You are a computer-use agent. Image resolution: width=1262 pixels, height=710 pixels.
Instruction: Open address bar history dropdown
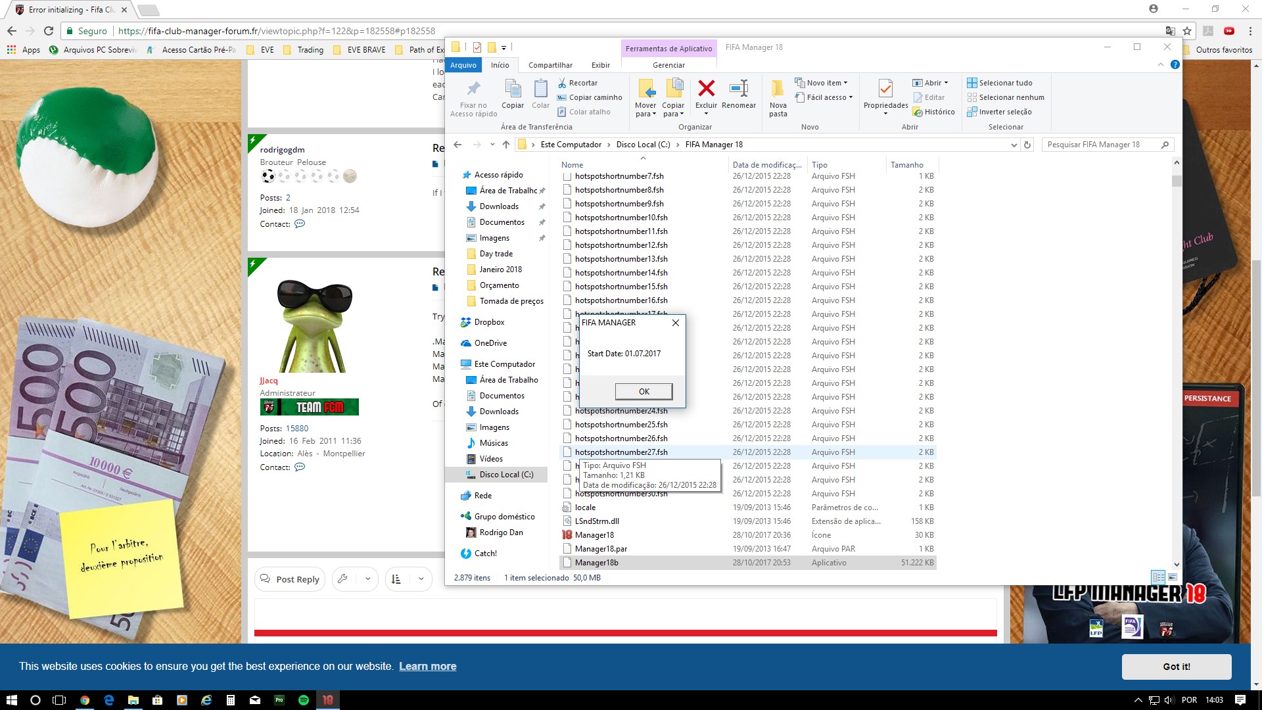click(1014, 145)
